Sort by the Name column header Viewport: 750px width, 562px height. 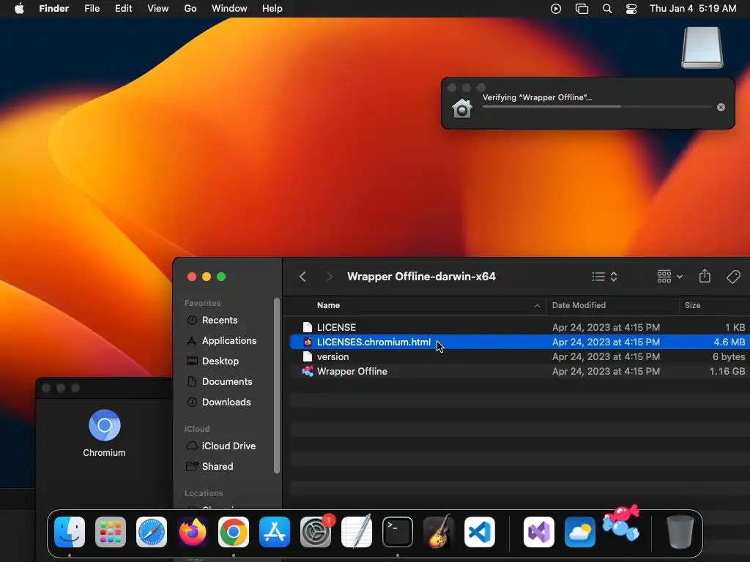pyautogui.click(x=328, y=305)
